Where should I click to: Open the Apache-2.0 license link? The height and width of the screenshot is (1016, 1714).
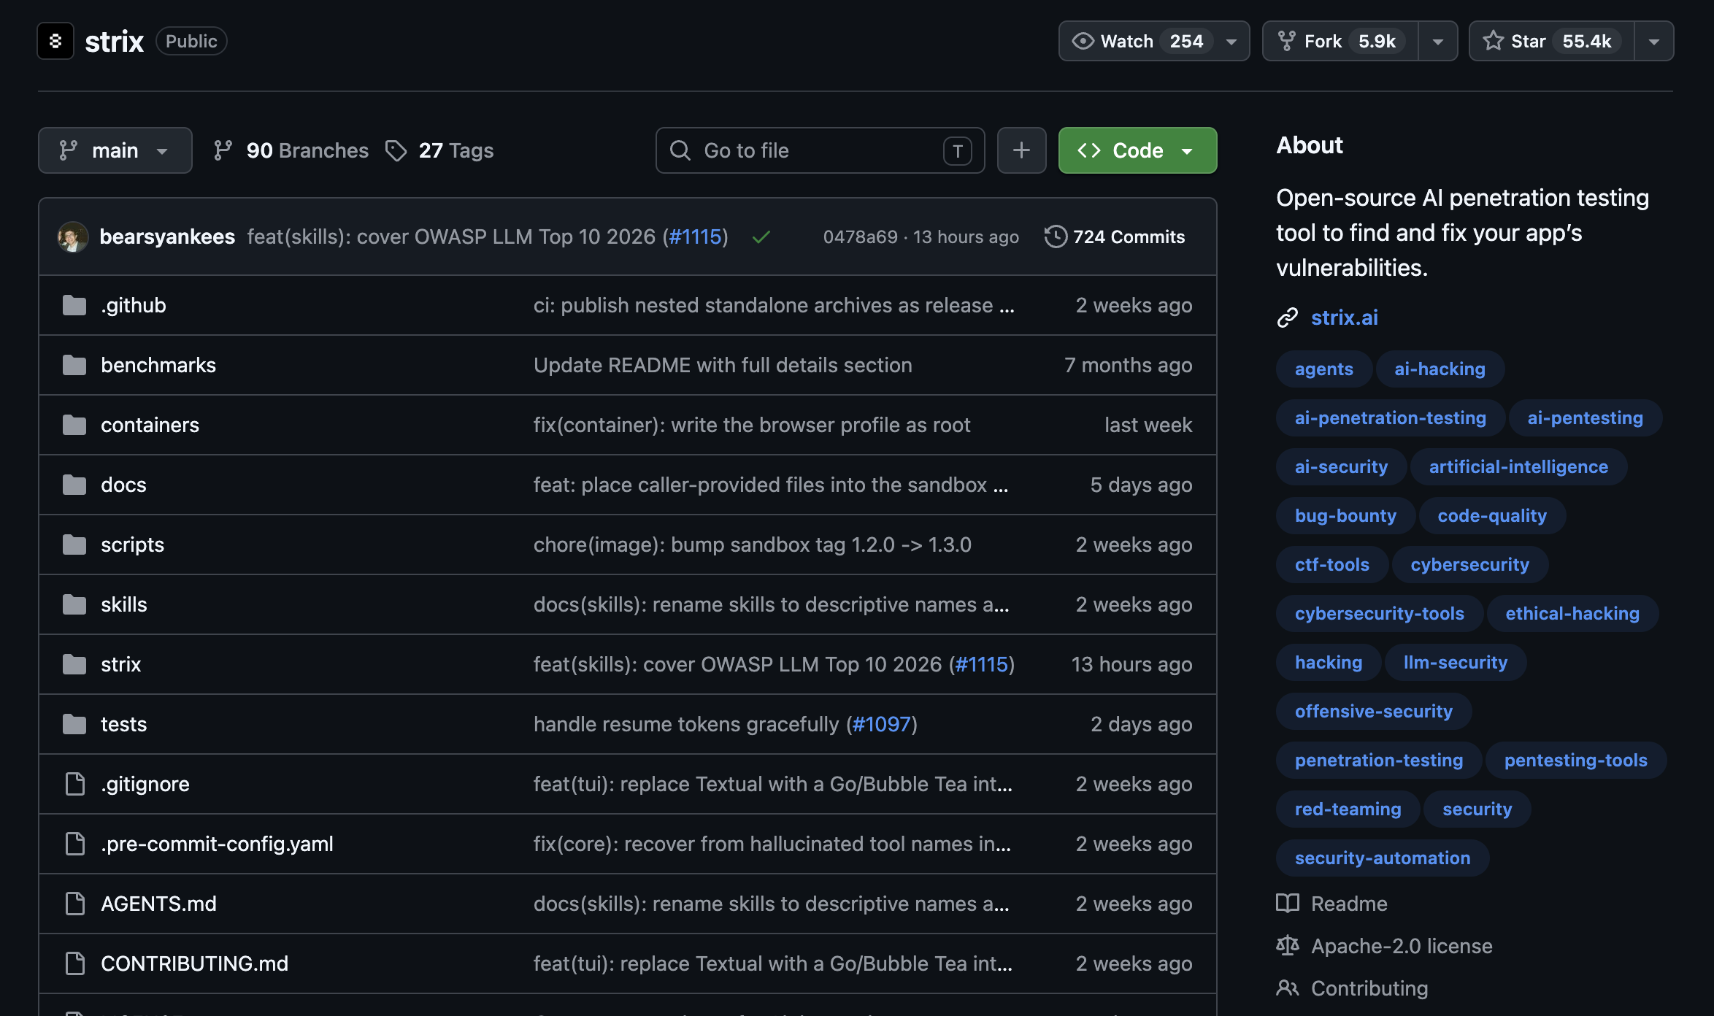tap(1402, 946)
